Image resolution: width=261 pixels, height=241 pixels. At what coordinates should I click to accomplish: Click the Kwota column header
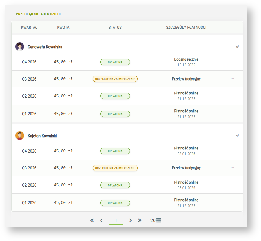(x=63, y=28)
